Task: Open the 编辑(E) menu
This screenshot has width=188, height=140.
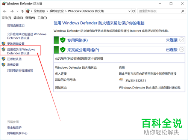Action: [18, 18]
